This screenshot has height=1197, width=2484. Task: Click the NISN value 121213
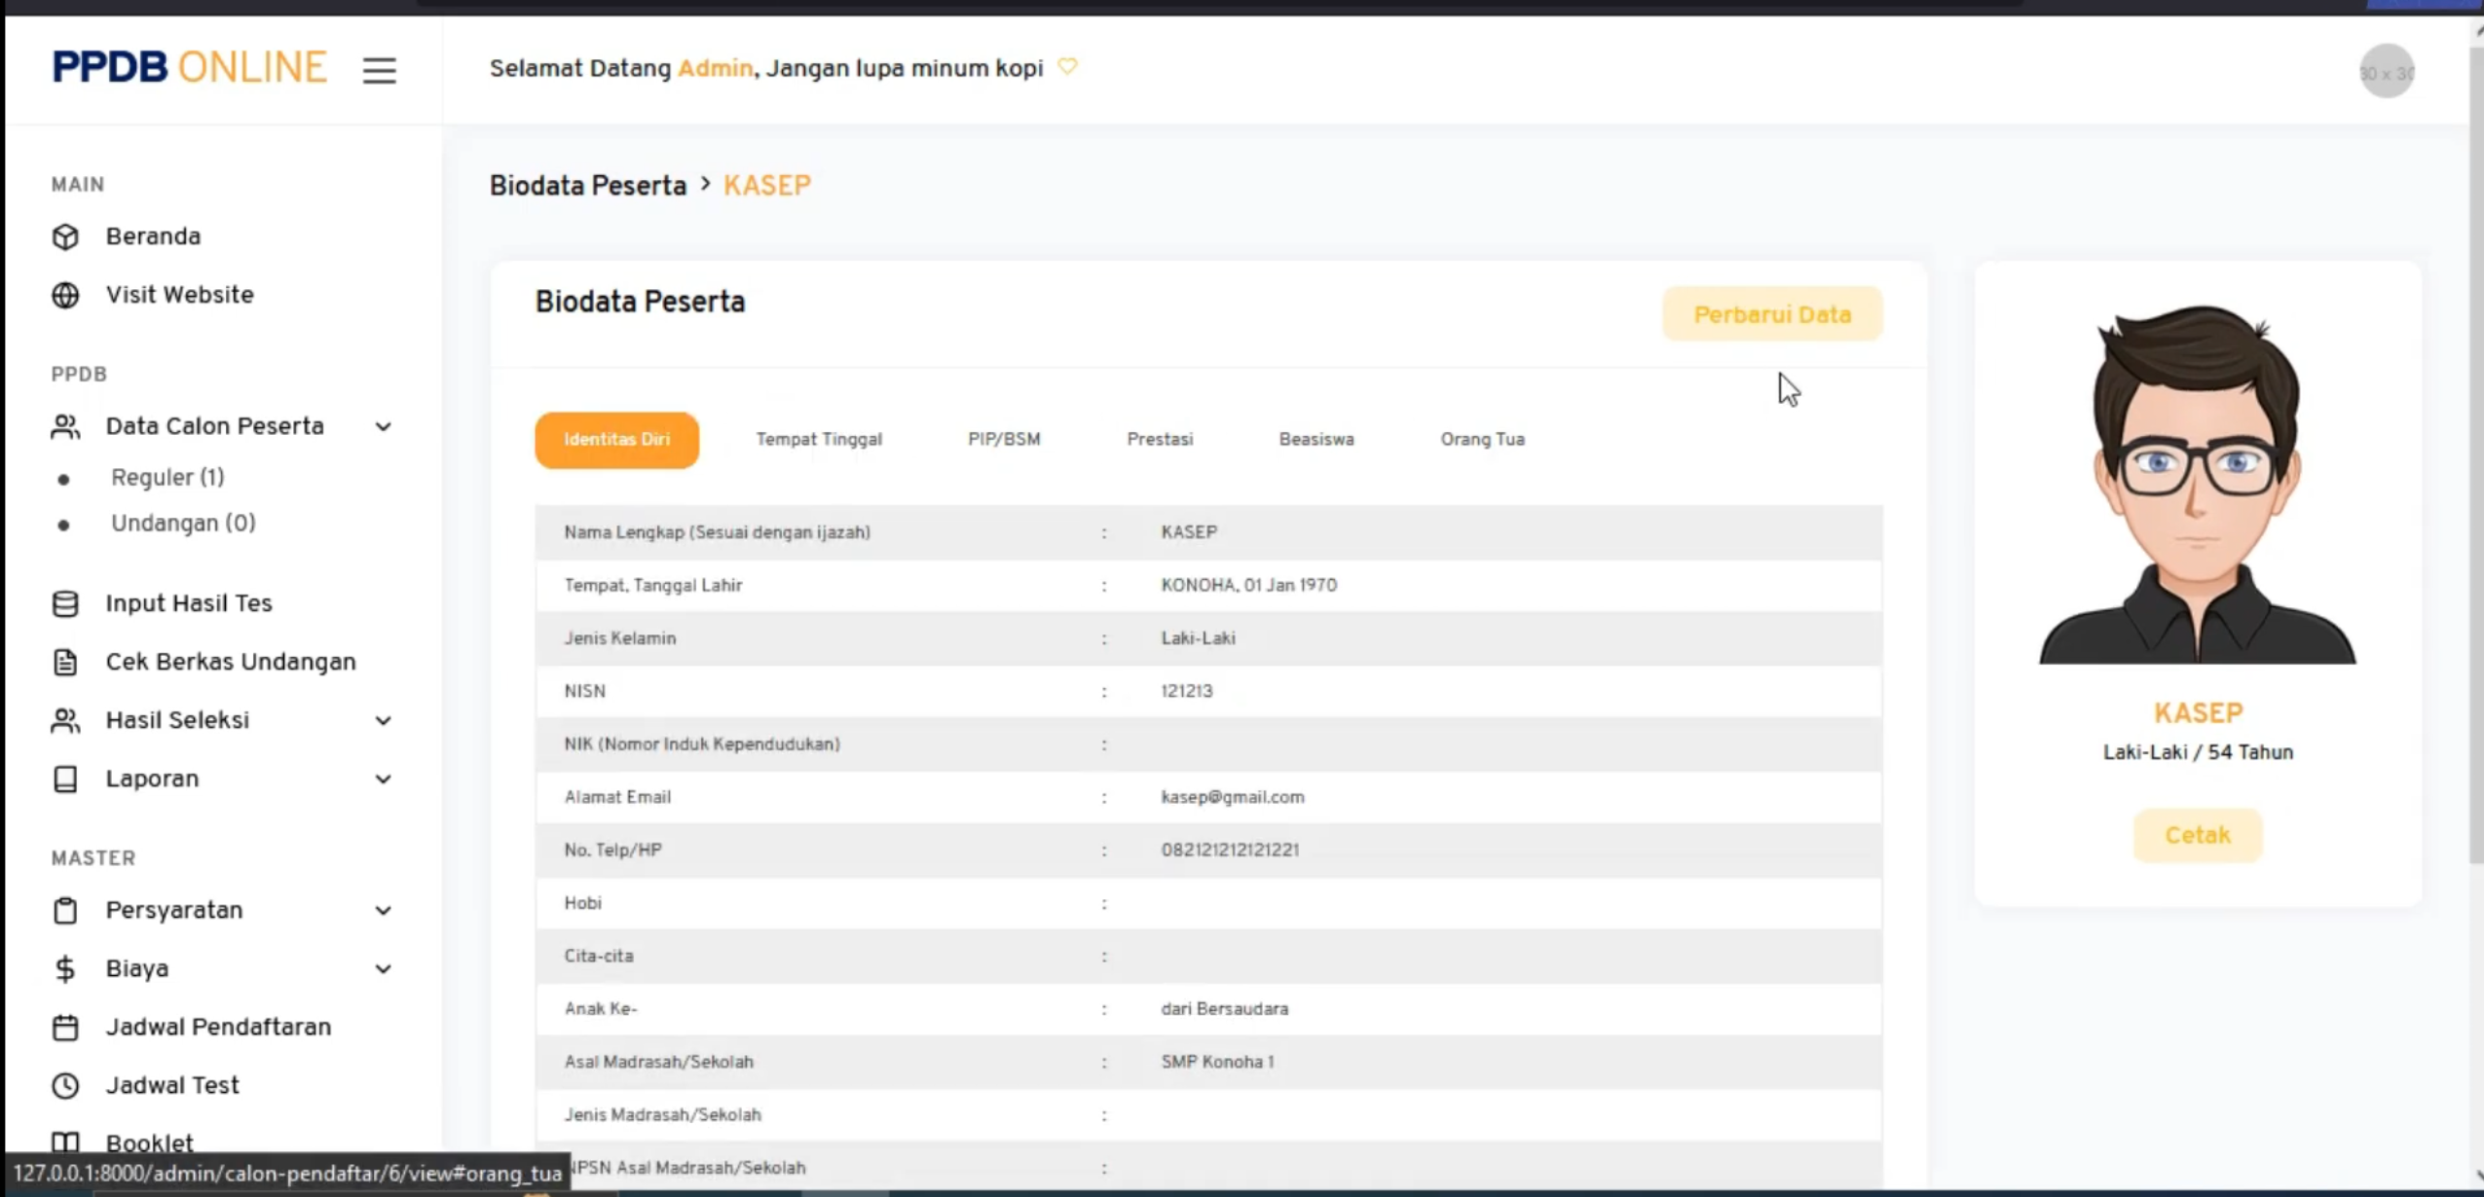click(x=1186, y=691)
